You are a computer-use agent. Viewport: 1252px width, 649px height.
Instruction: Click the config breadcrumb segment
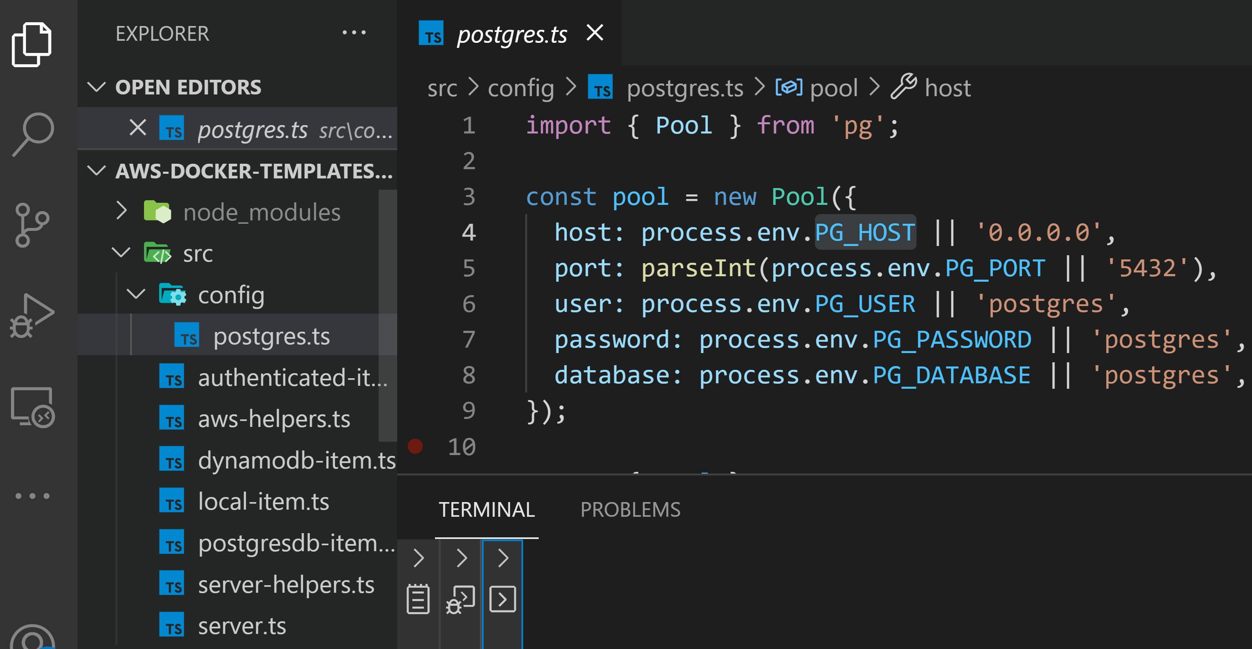click(521, 89)
